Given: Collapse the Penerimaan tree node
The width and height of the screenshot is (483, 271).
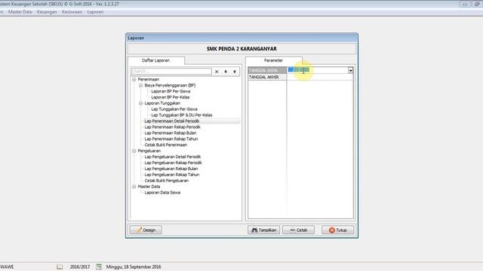Looking at the screenshot, I should [134, 79].
